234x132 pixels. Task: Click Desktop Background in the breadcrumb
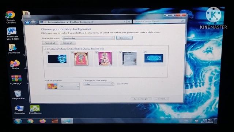pos(82,22)
